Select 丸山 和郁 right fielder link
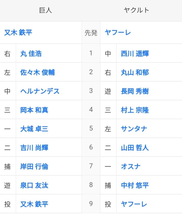This screenshot has width=182, height=219. 135,72
